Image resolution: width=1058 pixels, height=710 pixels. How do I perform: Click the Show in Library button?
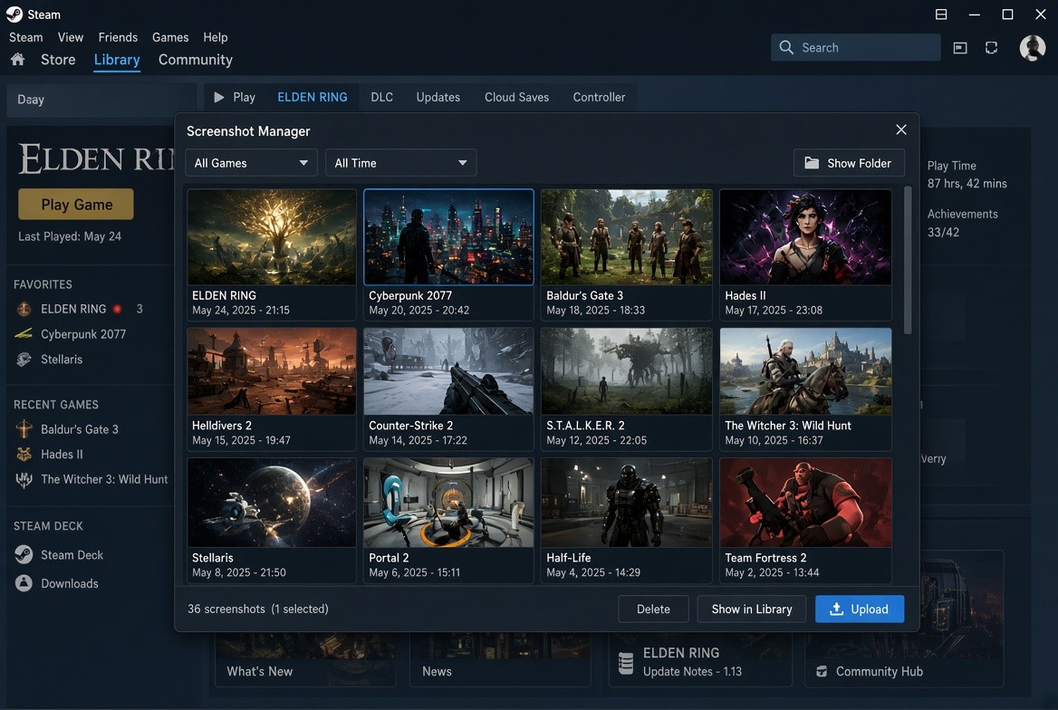point(752,609)
